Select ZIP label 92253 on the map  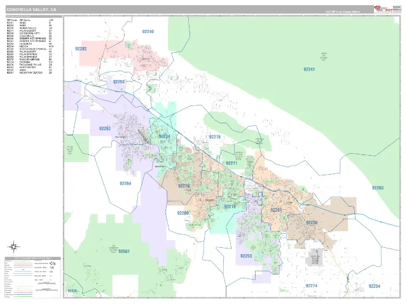[246, 256]
